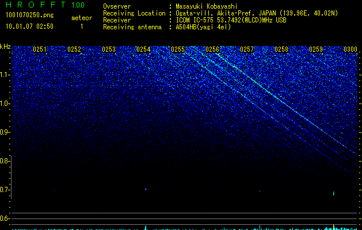
Task: Click the HROFFT 1.0.0 title text
Action: click(45, 5)
